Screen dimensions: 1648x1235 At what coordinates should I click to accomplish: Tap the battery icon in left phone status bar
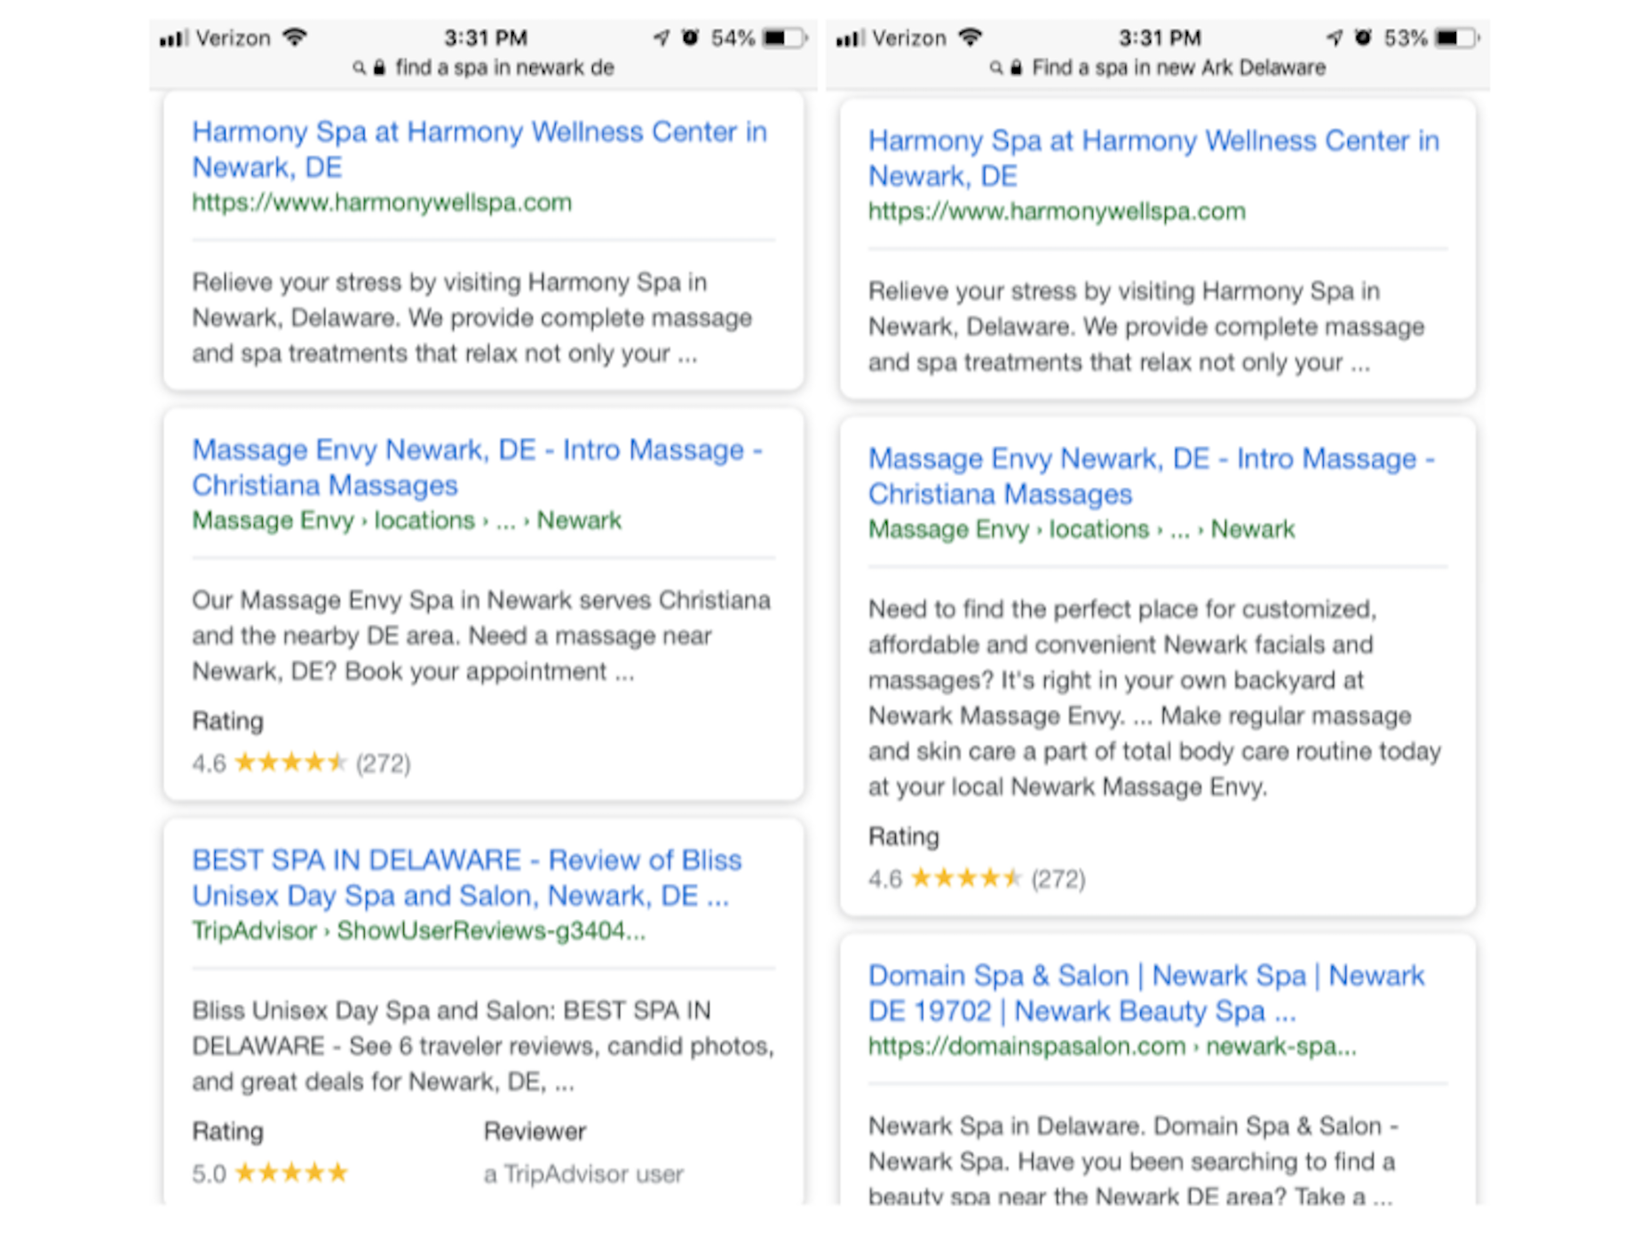785,38
